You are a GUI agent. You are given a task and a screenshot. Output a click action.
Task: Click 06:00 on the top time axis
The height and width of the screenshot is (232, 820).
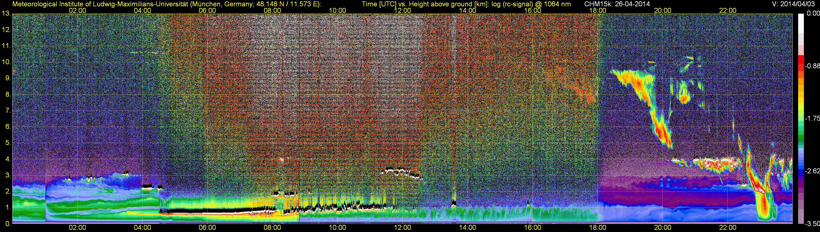207,10
